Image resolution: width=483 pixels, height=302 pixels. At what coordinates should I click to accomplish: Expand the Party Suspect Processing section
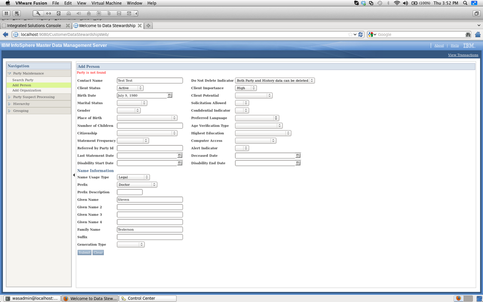click(34, 97)
